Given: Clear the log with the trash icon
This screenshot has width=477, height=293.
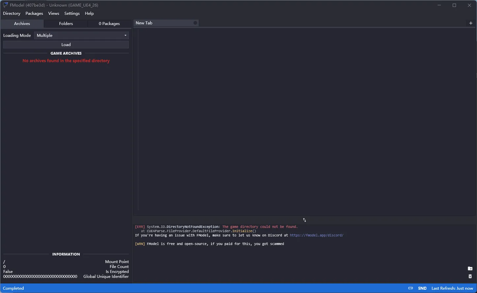Looking at the screenshot, I should tap(470, 277).
